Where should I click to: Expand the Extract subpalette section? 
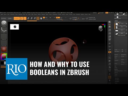click(x=116, y=76)
